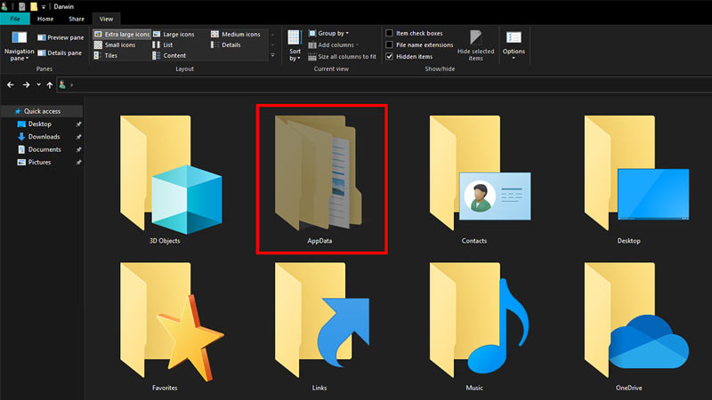Click the Navigation pane button
Viewport: 712px width, 400px height.
click(x=19, y=46)
